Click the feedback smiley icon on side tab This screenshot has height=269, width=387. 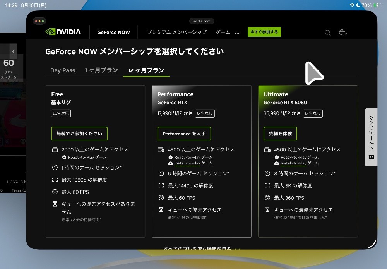372,157
